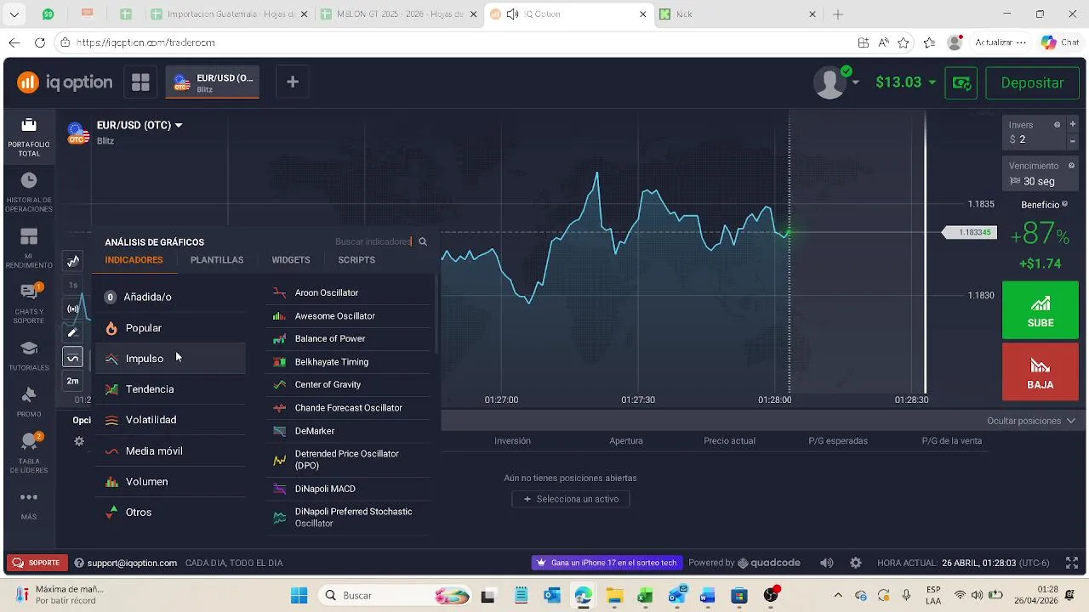The width and height of the screenshot is (1089, 612).
Task: Add the Awesome Oscillator indicator
Action: (x=349, y=316)
